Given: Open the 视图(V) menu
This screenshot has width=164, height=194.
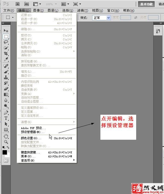Looking at the screenshot, I should coord(98,11).
